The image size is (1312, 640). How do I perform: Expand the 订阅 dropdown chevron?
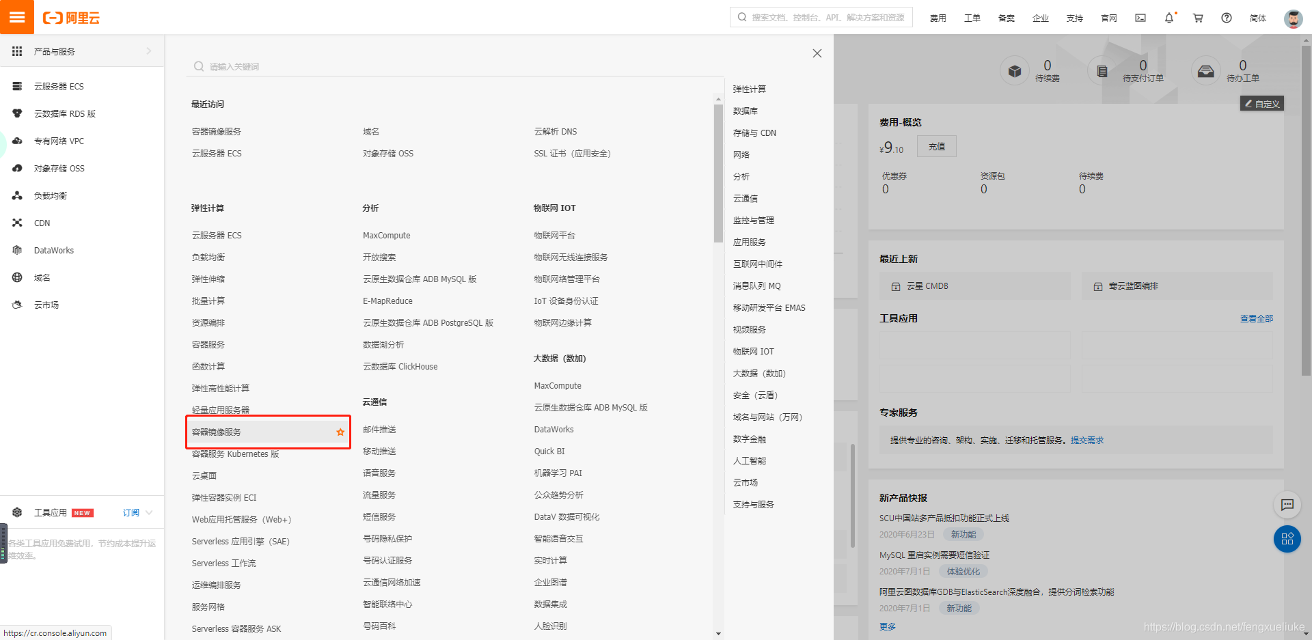click(x=149, y=512)
